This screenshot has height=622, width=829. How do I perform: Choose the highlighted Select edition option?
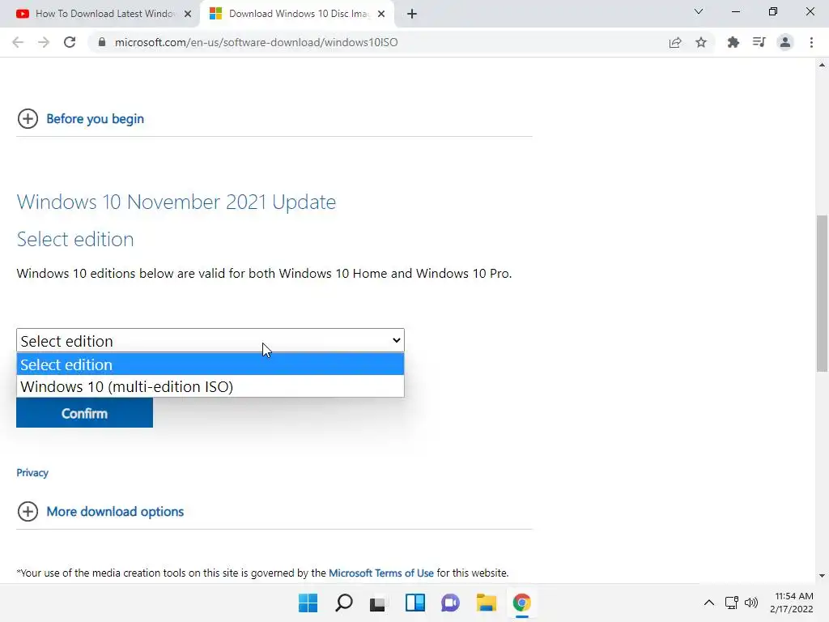(210, 364)
